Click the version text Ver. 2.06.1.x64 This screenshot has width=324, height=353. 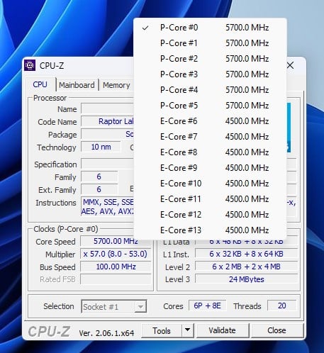click(x=106, y=333)
